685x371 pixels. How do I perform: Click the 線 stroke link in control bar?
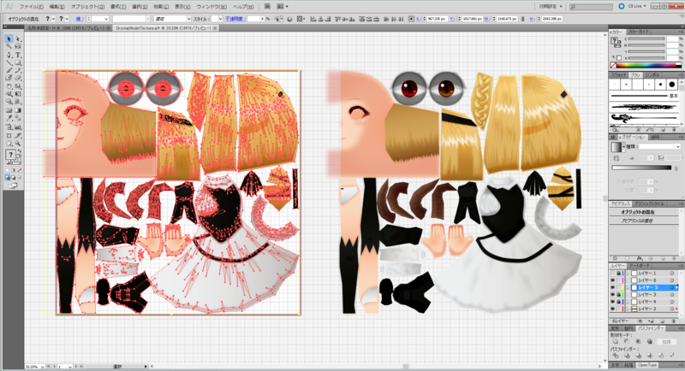coord(79,19)
